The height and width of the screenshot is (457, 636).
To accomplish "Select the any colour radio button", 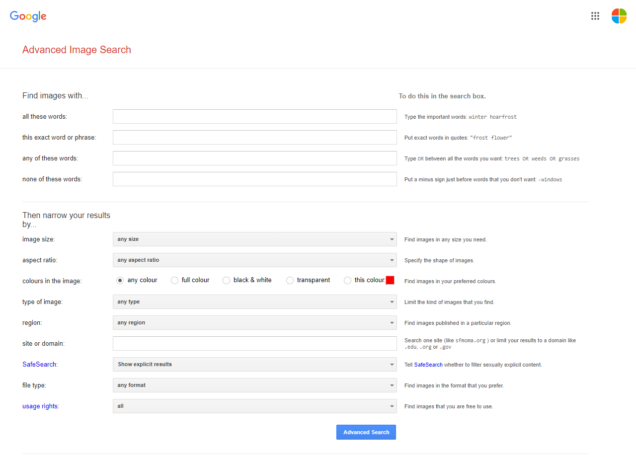I will pyautogui.click(x=120, y=280).
